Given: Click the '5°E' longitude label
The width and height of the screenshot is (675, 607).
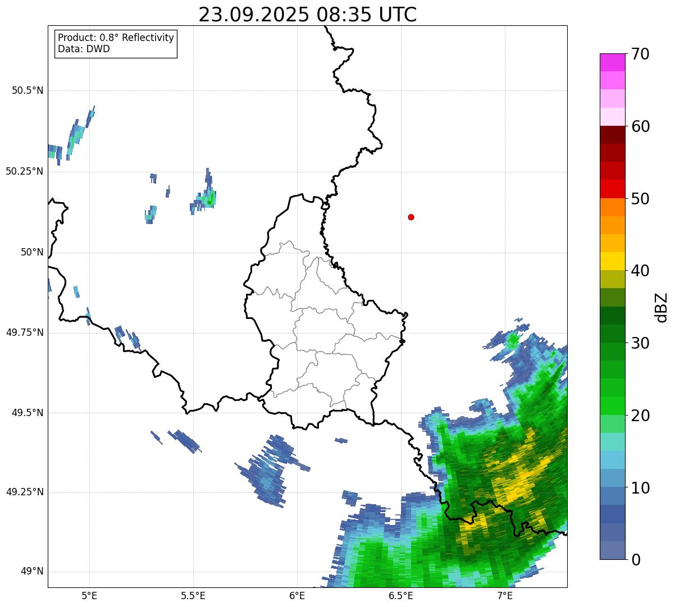Looking at the screenshot, I should pyautogui.click(x=89, y=595).
